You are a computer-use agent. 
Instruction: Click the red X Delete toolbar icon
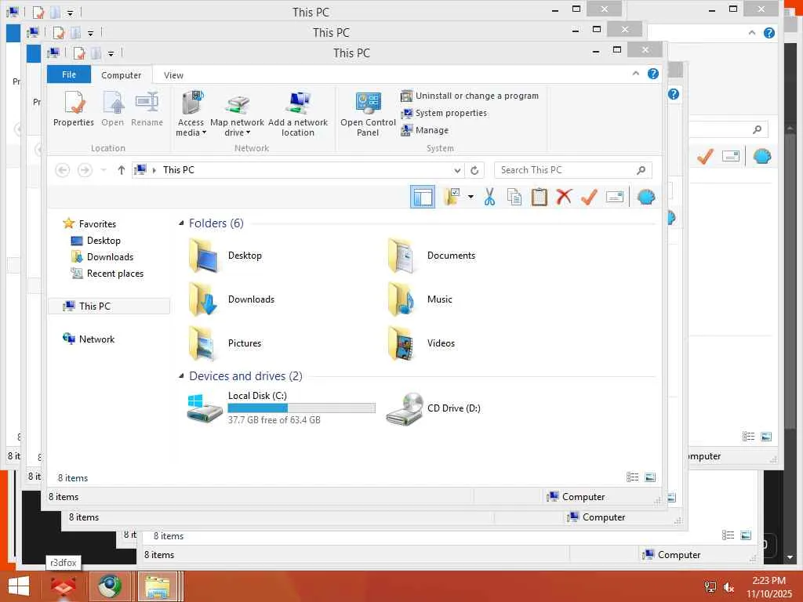pyautogui.click(x=564, y=197)
